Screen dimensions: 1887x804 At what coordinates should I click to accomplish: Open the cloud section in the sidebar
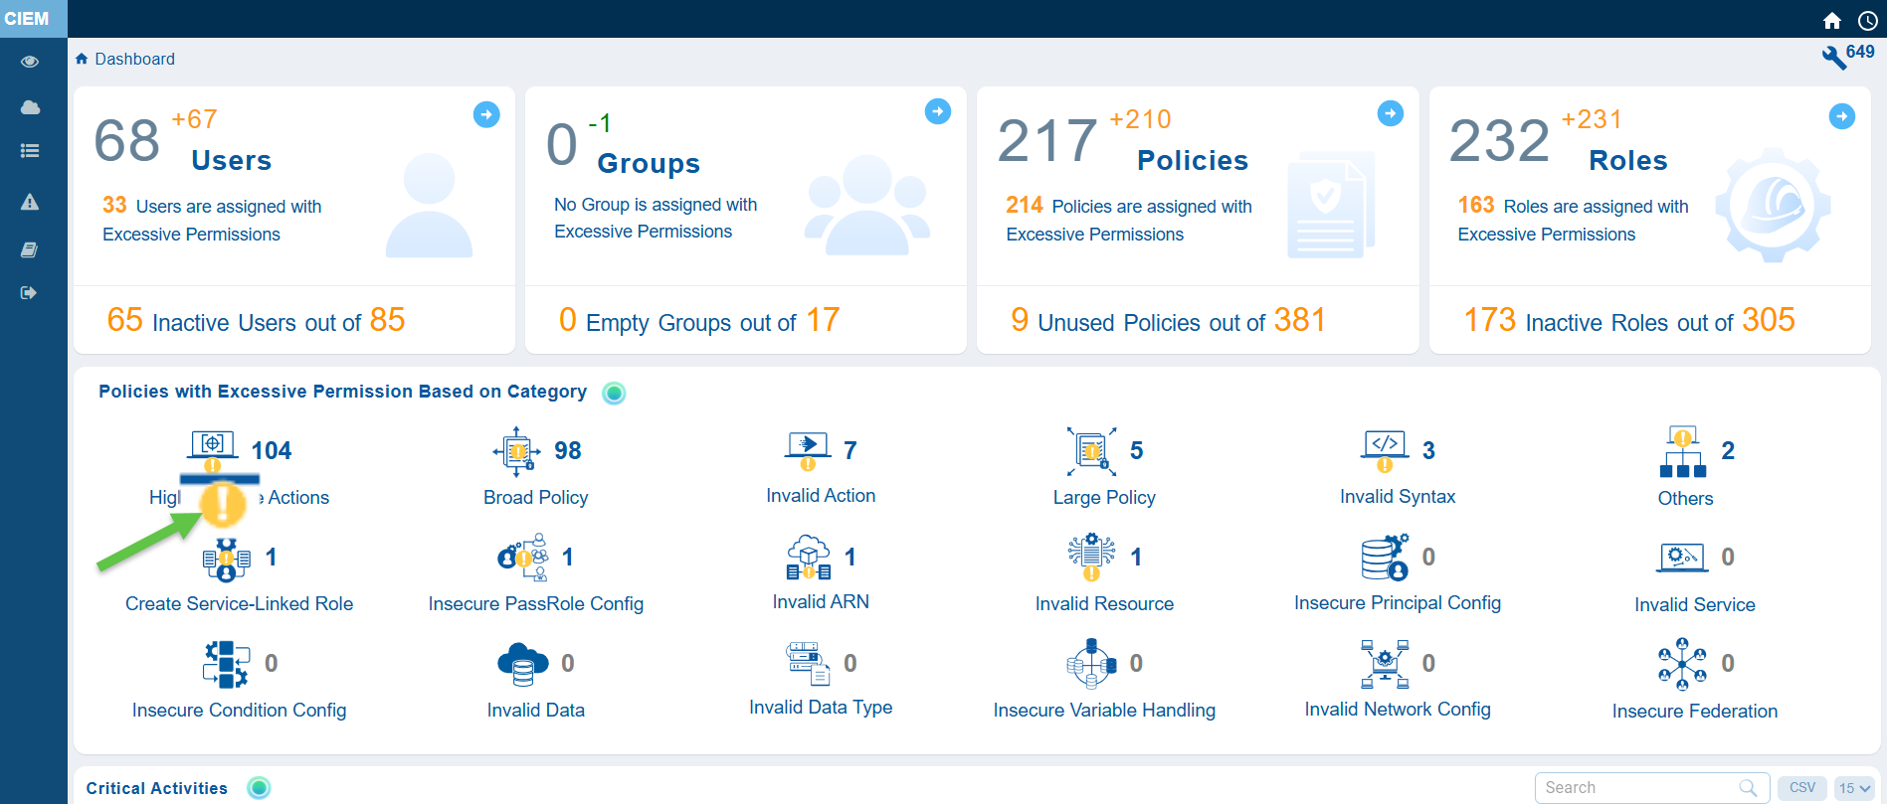(x=30, y=107)
